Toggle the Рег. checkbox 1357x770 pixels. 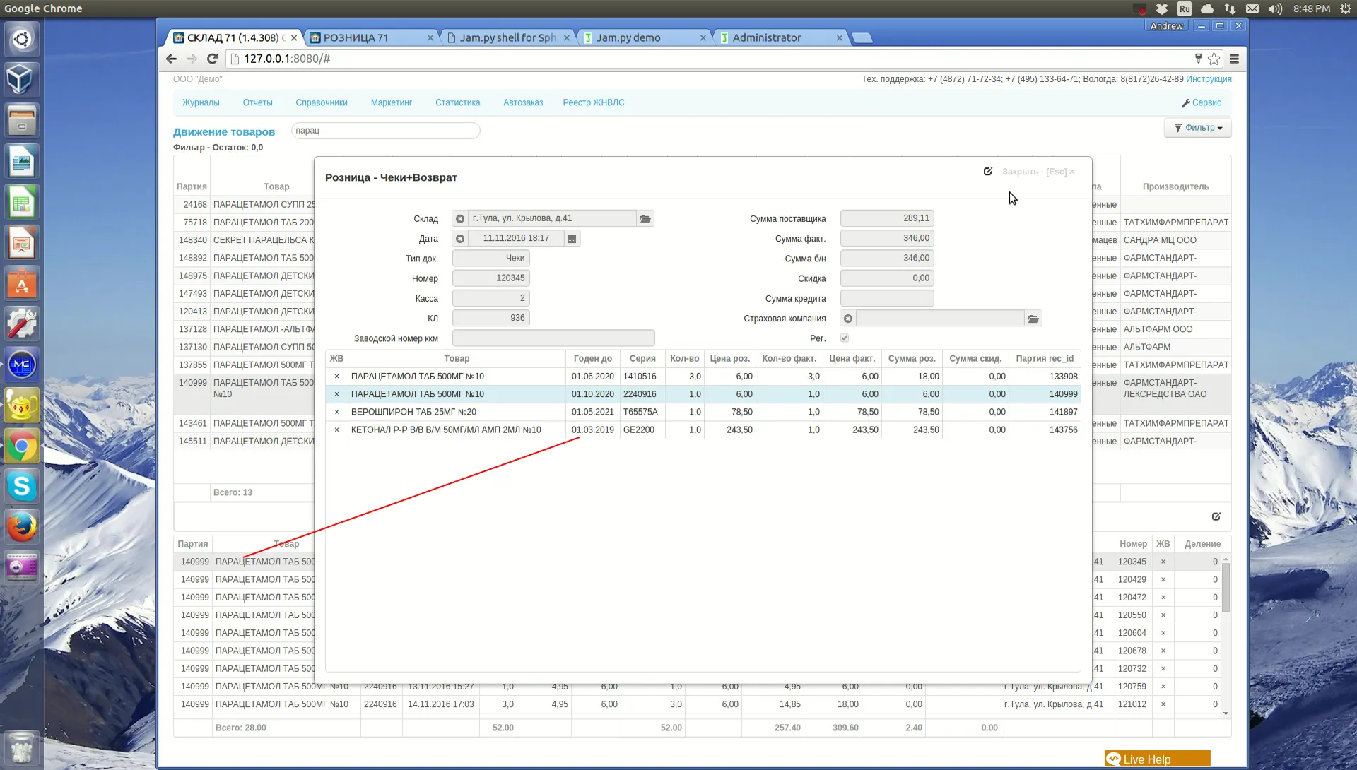tap(844, 338)
